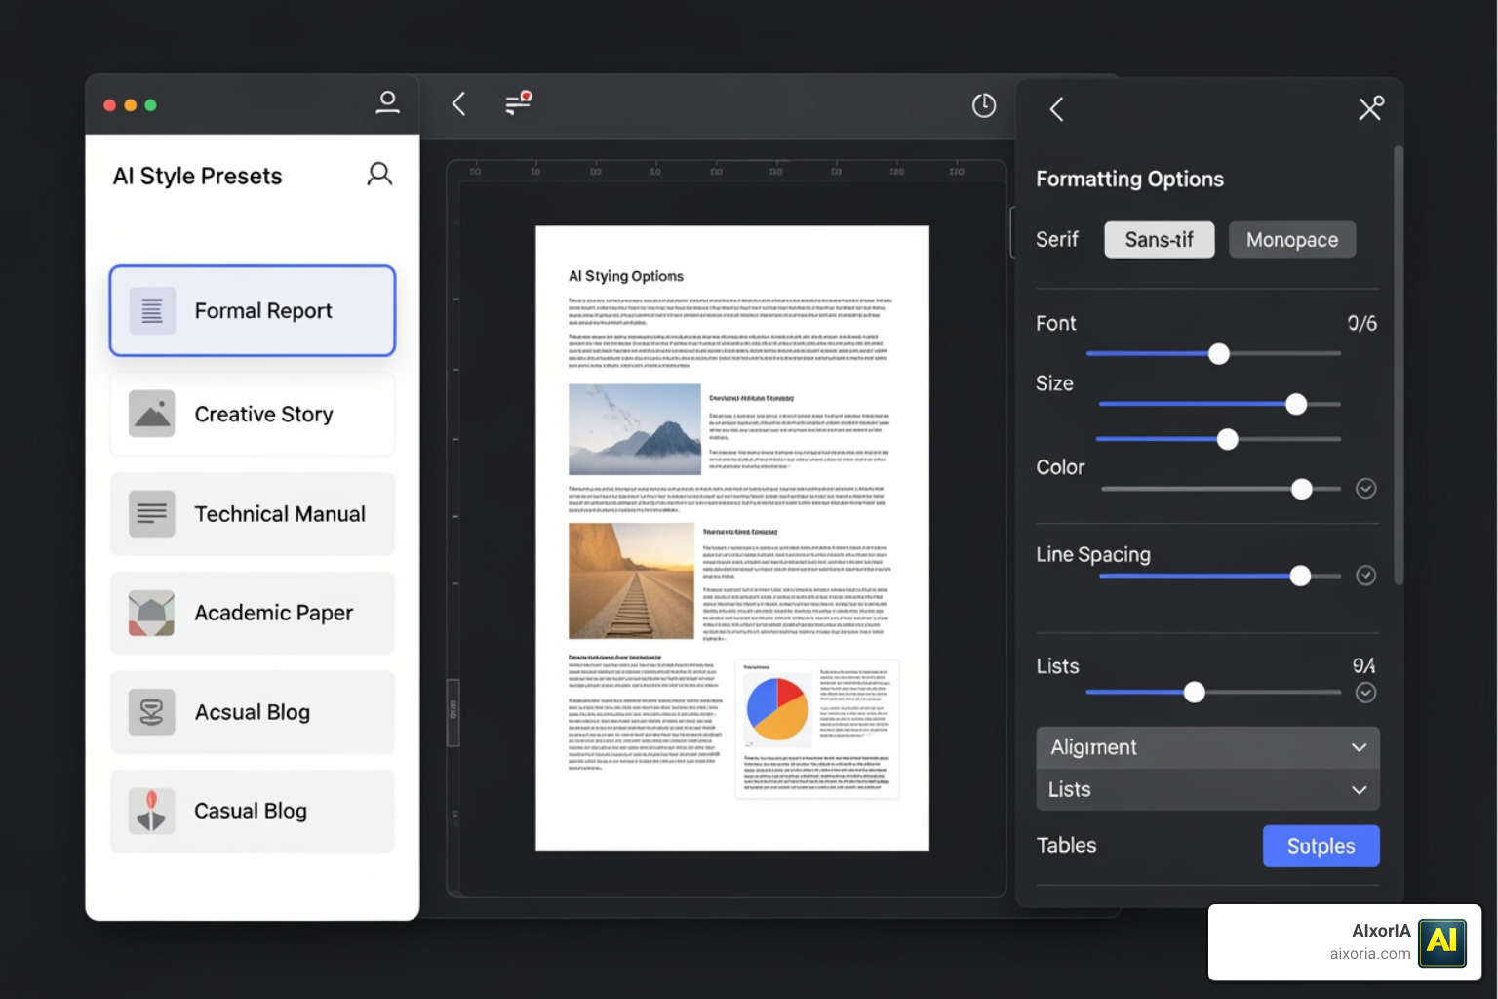This screenshot has height=999, width=1498.
Task: Adjust the unlabeled slider below the Size slider
Action: point(1228,439)
